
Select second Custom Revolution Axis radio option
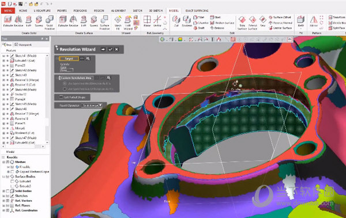(65, 89)
